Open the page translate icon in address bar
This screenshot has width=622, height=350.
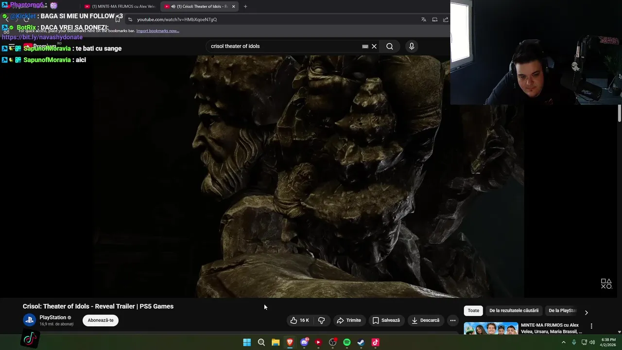click(424, 19)
